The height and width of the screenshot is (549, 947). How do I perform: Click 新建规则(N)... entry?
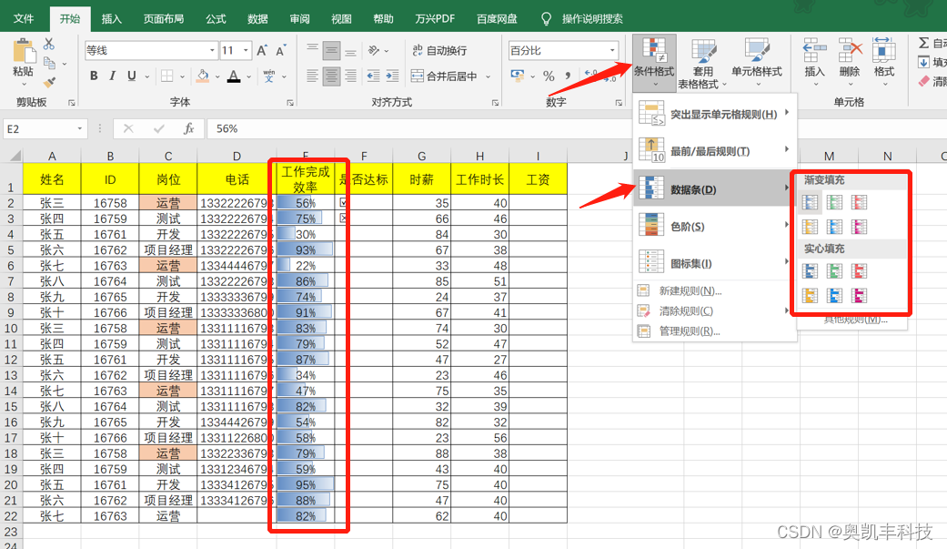[x=714, y=290]
